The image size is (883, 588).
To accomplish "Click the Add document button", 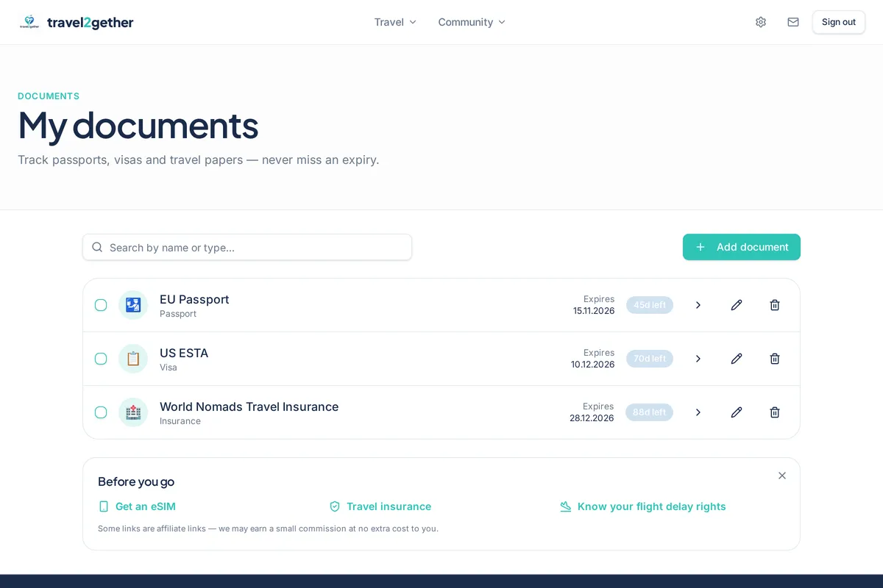I will pos(742,247).
